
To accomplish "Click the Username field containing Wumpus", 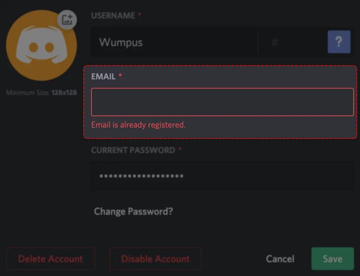I will point(174,43).
